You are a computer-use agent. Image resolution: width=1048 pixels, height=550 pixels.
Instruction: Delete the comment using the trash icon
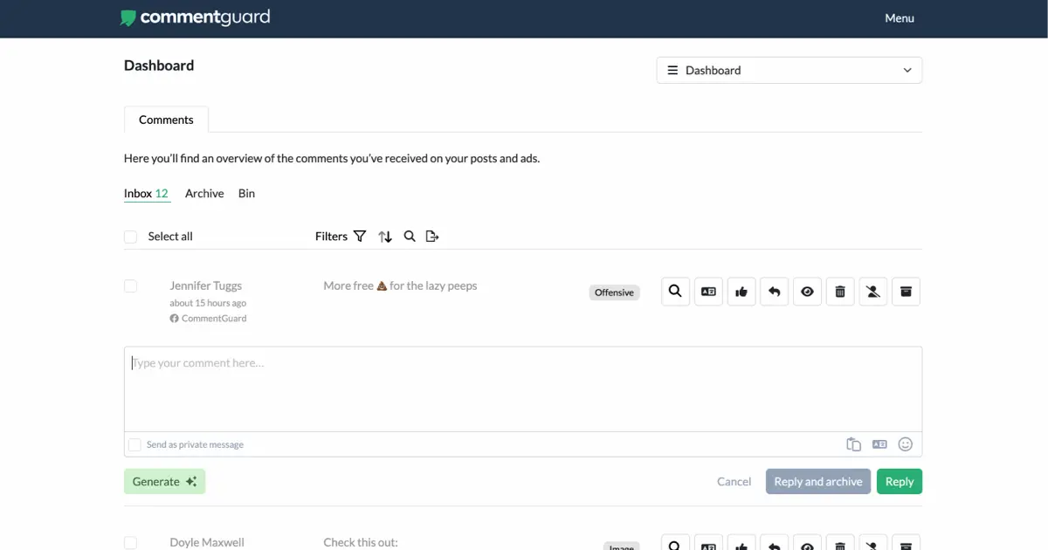(x=840, y=292)
